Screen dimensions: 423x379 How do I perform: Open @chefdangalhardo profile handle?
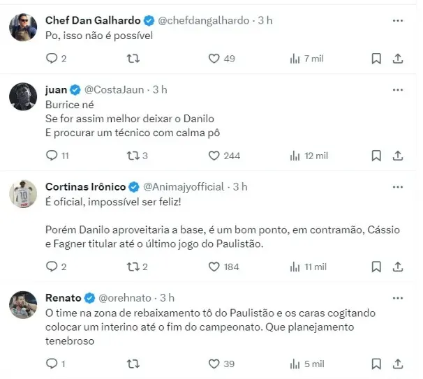[204, 21]
